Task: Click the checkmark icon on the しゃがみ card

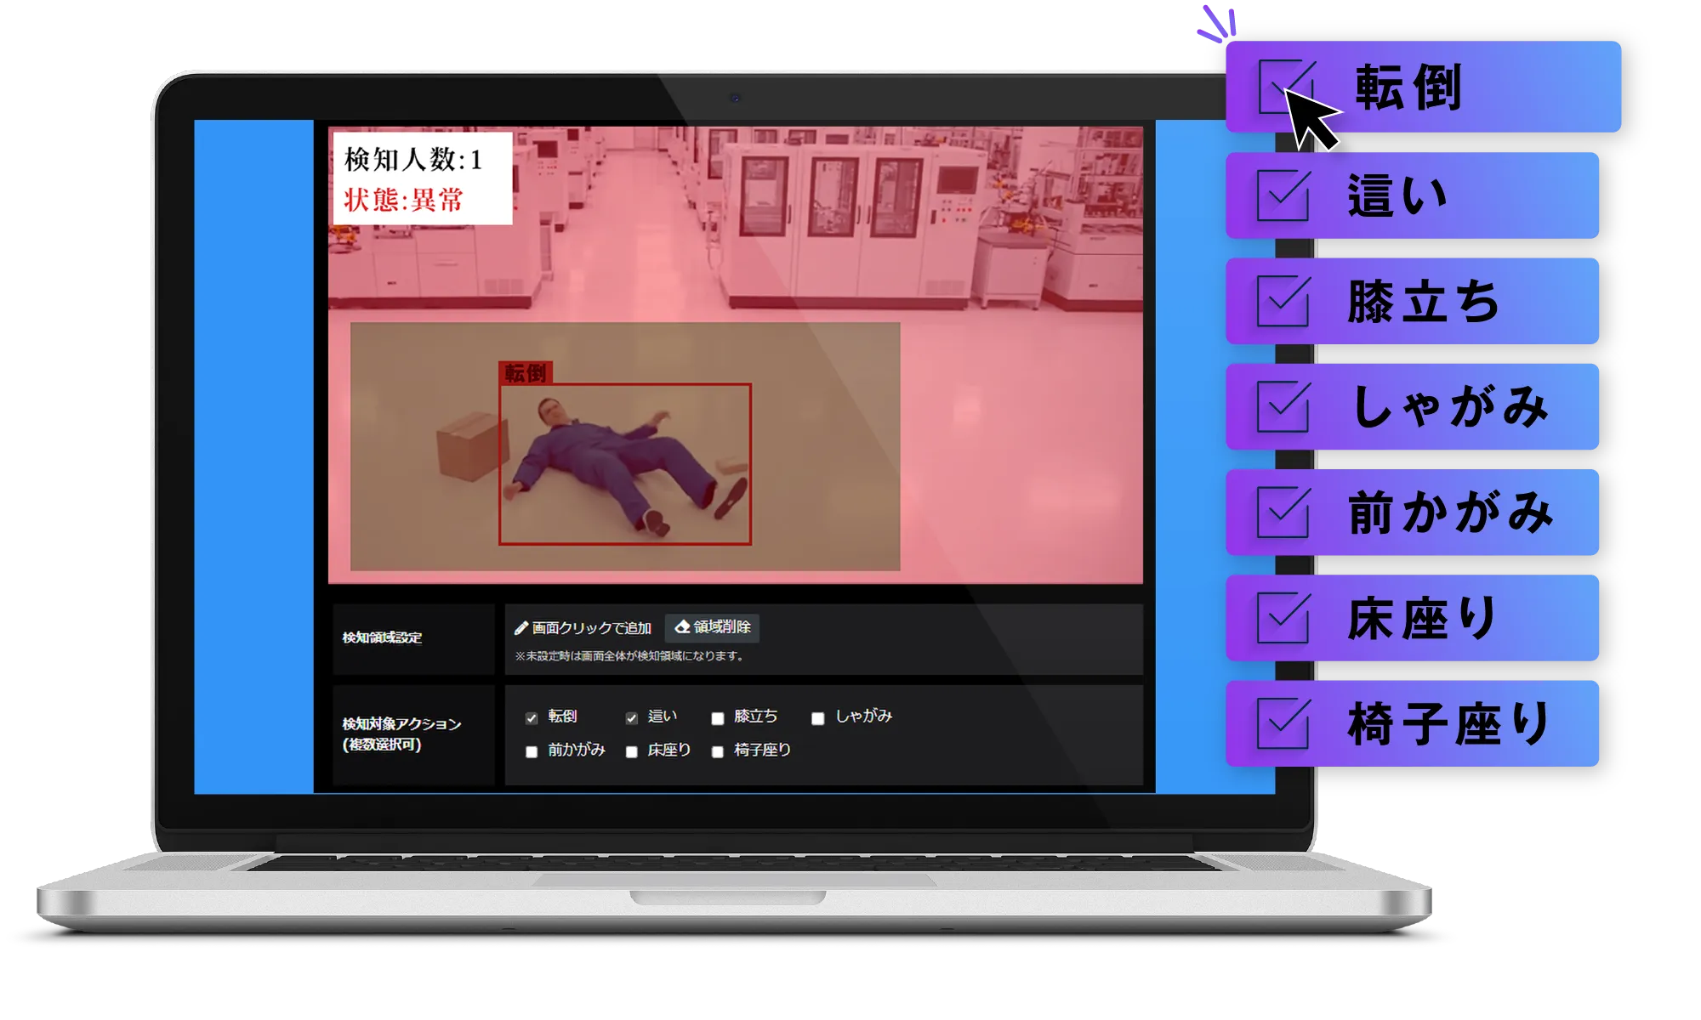Action: [x=1281, y=406]
